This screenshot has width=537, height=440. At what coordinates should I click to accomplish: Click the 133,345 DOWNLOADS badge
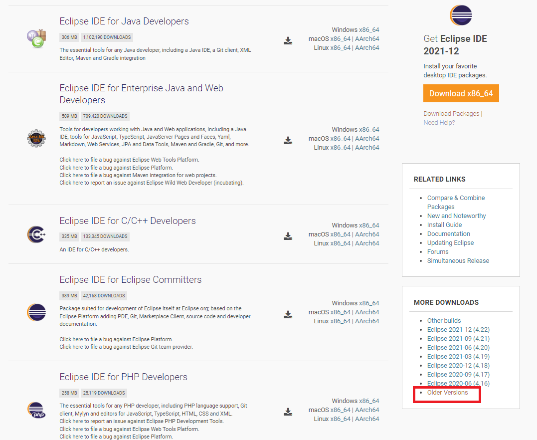click(x=105, y=236)
